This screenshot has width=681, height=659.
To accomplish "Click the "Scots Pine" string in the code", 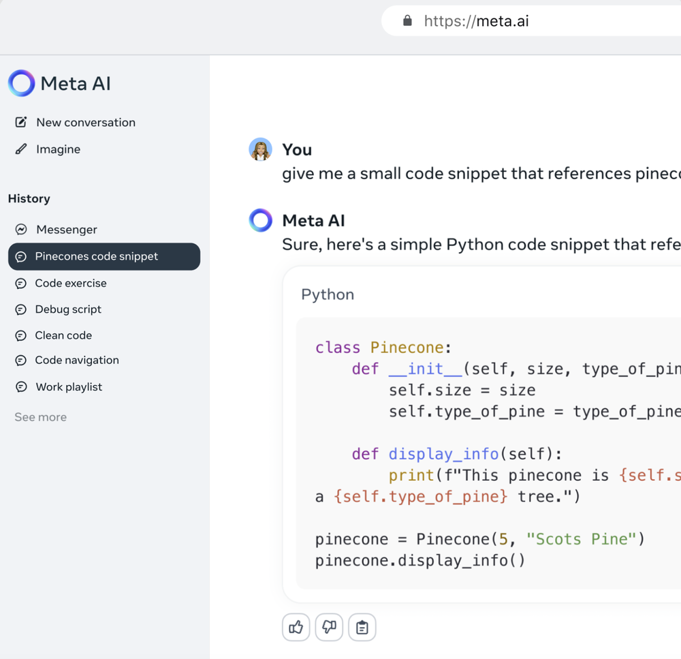I will [581, 540].
